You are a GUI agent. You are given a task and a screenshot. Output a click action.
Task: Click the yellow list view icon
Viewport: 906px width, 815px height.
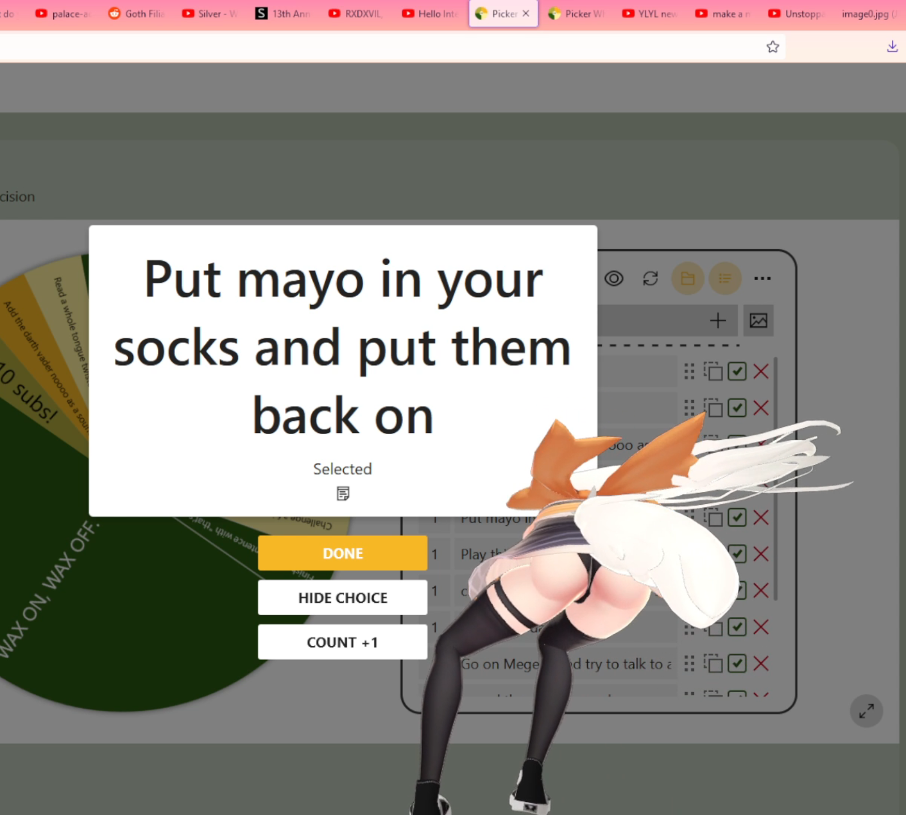coord(725,278)
